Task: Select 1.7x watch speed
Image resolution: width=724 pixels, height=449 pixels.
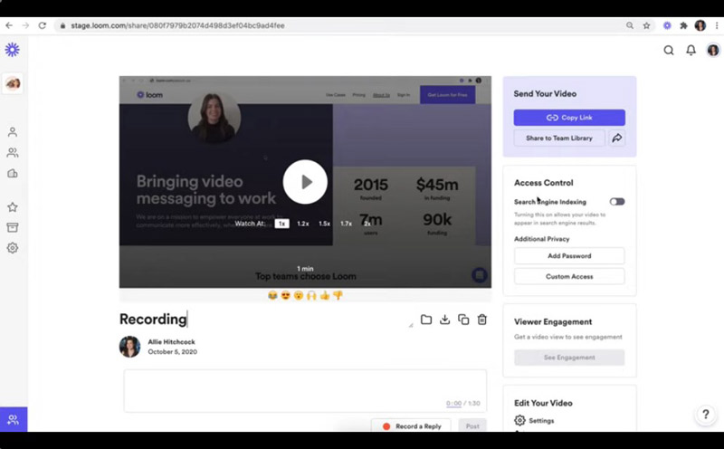Action: pyautogui.click(x=346, y=224)
